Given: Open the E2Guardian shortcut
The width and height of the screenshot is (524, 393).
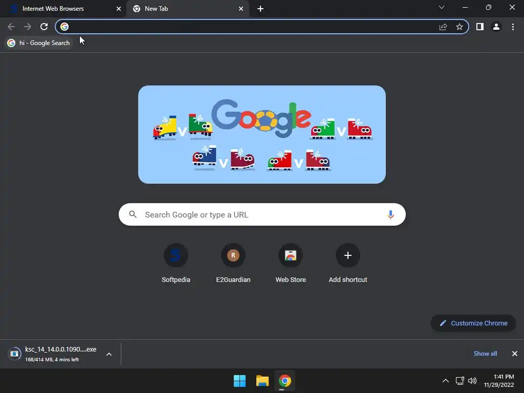Looking at the screenshot, I should click(233, 264).
